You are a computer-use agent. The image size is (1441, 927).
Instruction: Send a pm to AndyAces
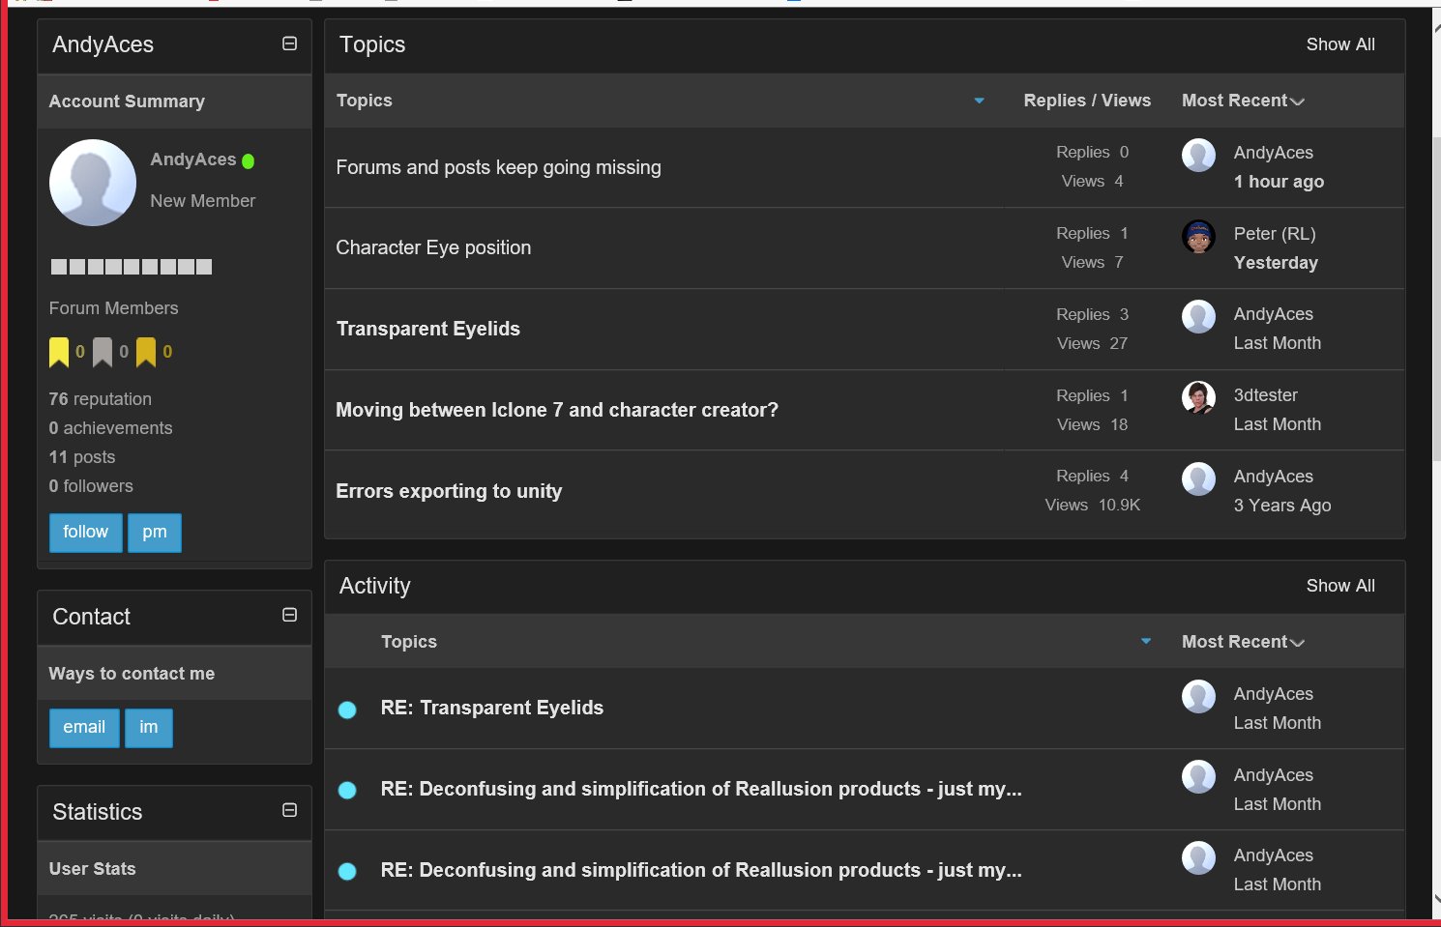(x=155, y=533)
